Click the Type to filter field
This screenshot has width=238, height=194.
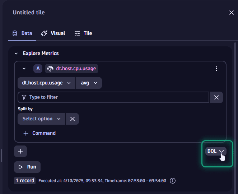[x=113, y=97]
